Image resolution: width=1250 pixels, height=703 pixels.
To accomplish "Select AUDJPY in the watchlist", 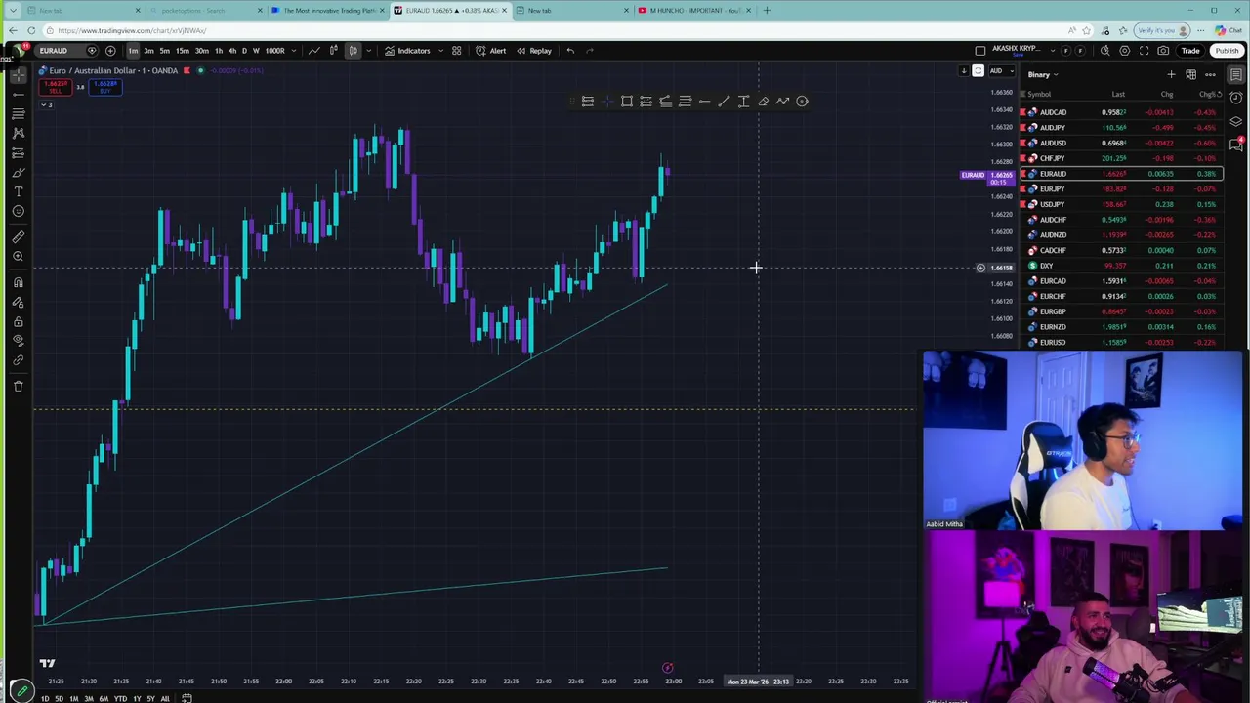I will (1121, 128).
